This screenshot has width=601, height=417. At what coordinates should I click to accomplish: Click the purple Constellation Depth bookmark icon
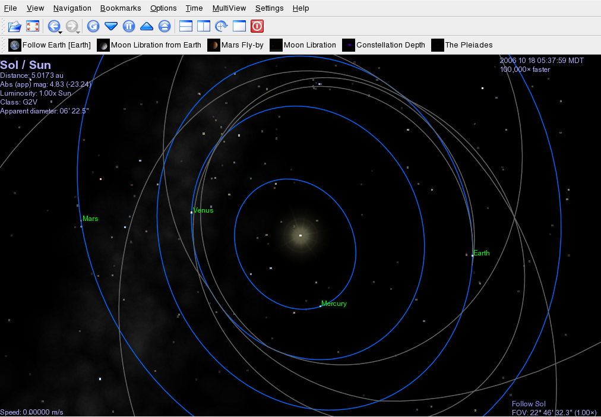click(x=349, y=45)
